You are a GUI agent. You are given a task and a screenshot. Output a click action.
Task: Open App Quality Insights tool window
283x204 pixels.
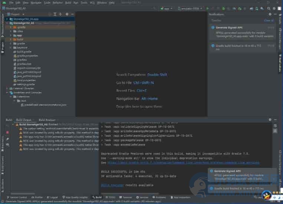[x=75, y=197]
